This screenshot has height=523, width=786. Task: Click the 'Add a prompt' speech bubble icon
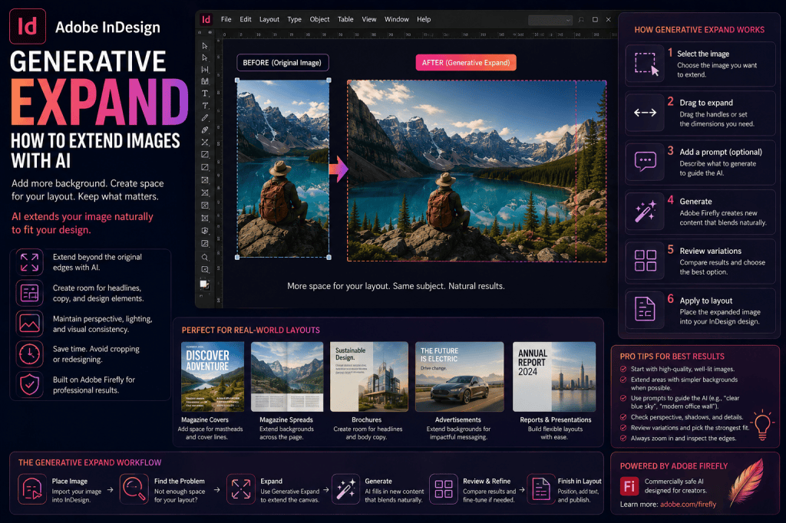click(x=645, y=163)
